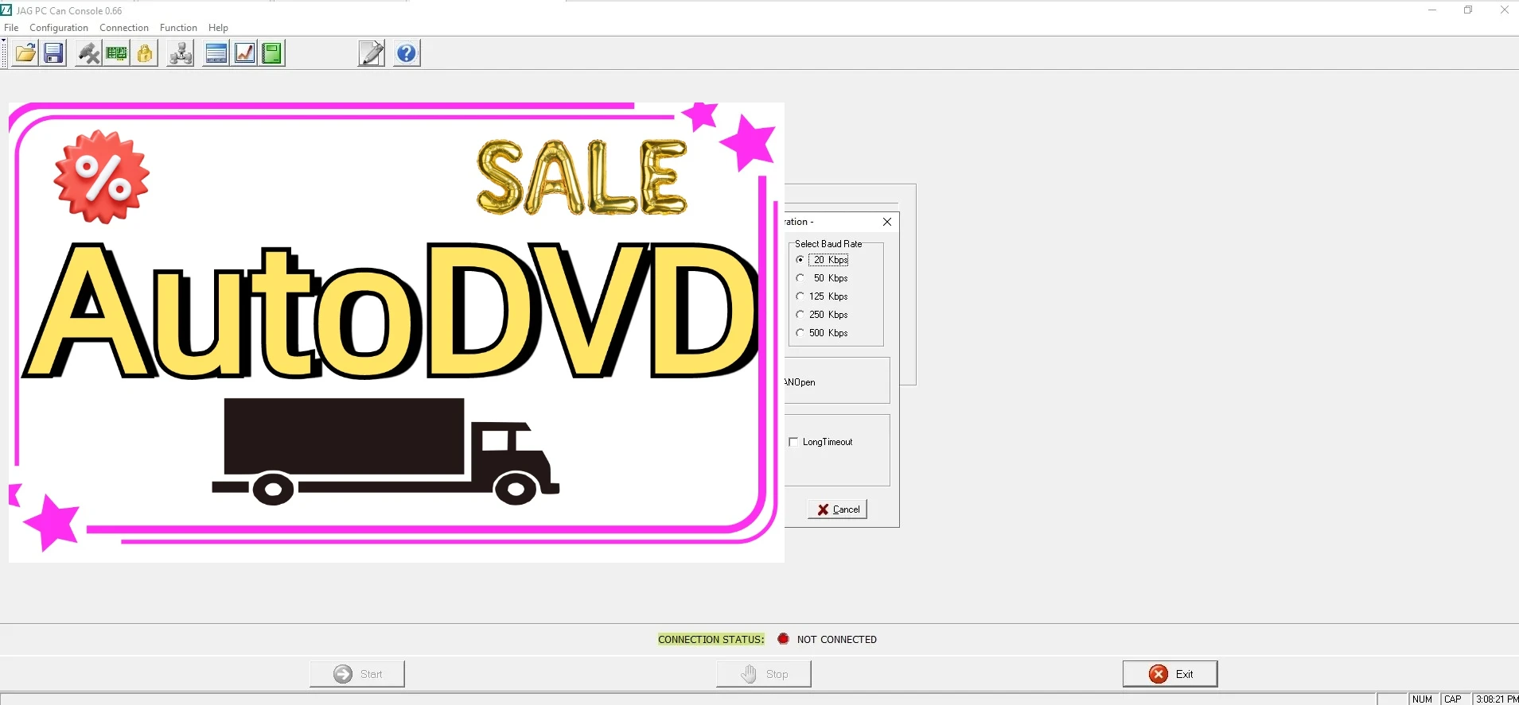Click the CAP indicator in the status bar
Screen dimensions: 1519x705
[1453, 699]
